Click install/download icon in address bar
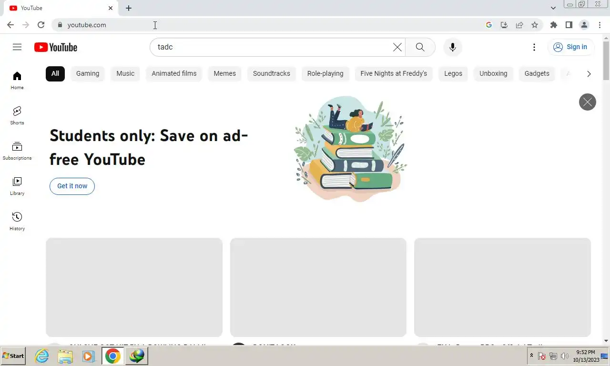The image size is (610, 366). click(504, 25)
